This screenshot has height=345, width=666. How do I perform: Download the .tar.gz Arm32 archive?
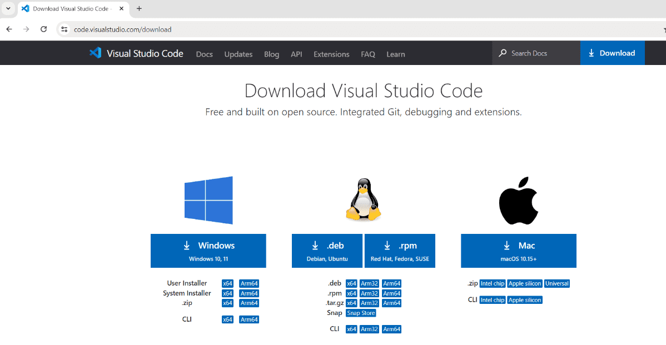[x=369, y=303]
